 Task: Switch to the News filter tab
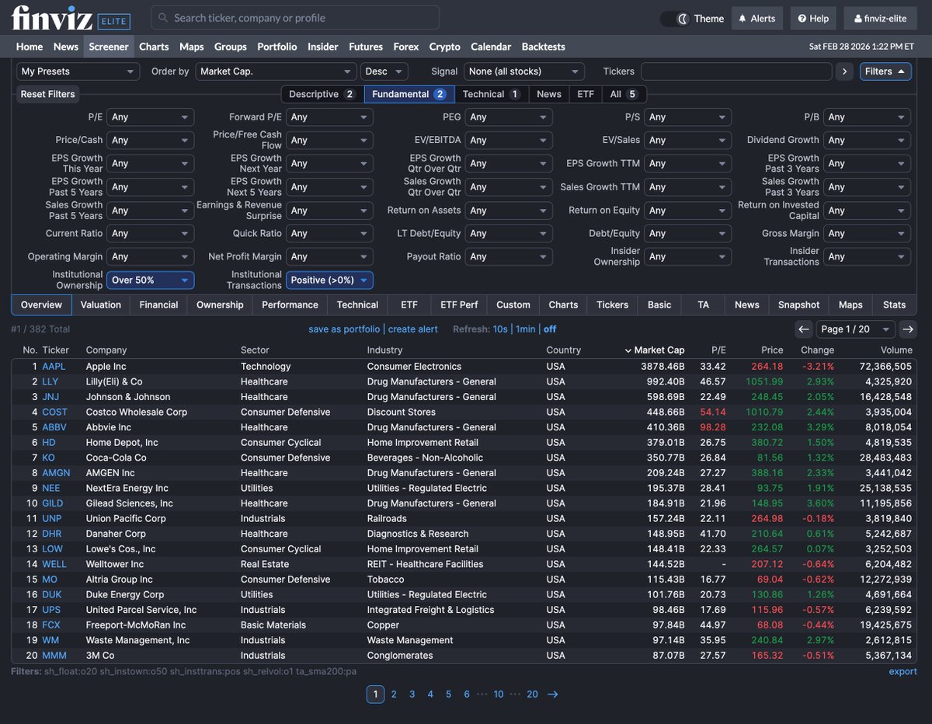[549, 94]
